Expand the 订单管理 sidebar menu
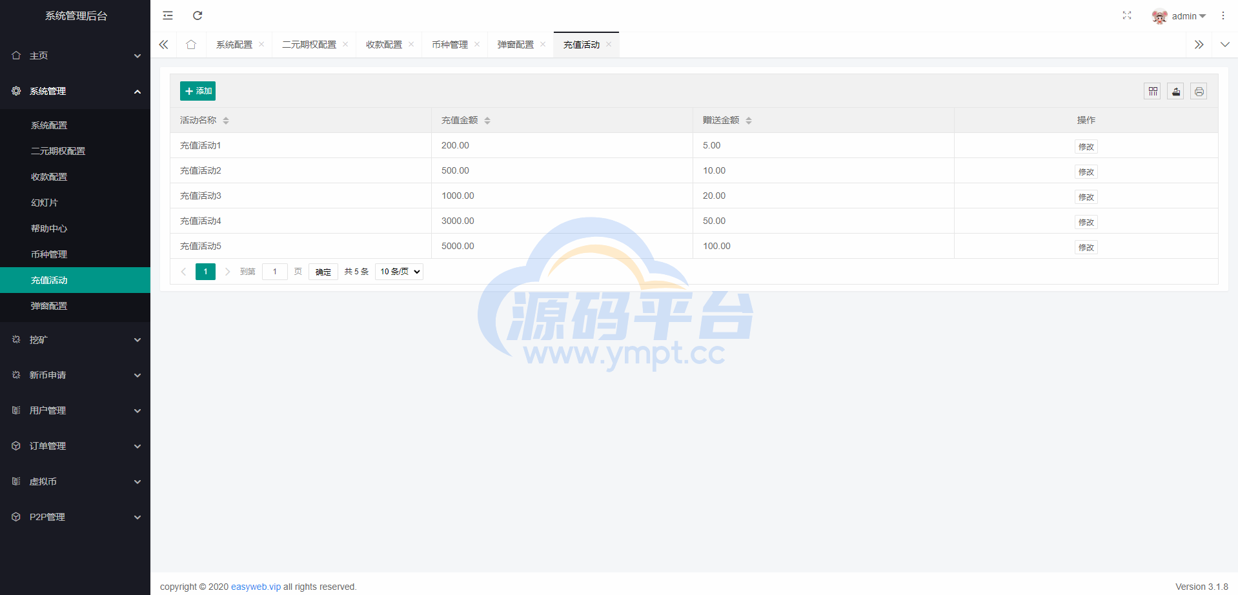The height and width of the screenshot is (595, 1238). 75,446
